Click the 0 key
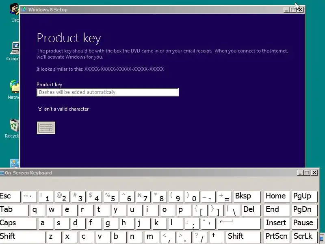Viewport: 325px width, 244px height. point(192,196)
